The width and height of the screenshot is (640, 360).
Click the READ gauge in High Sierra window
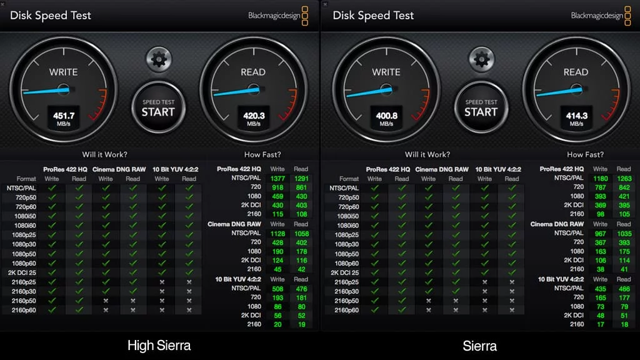click(254, 90)
